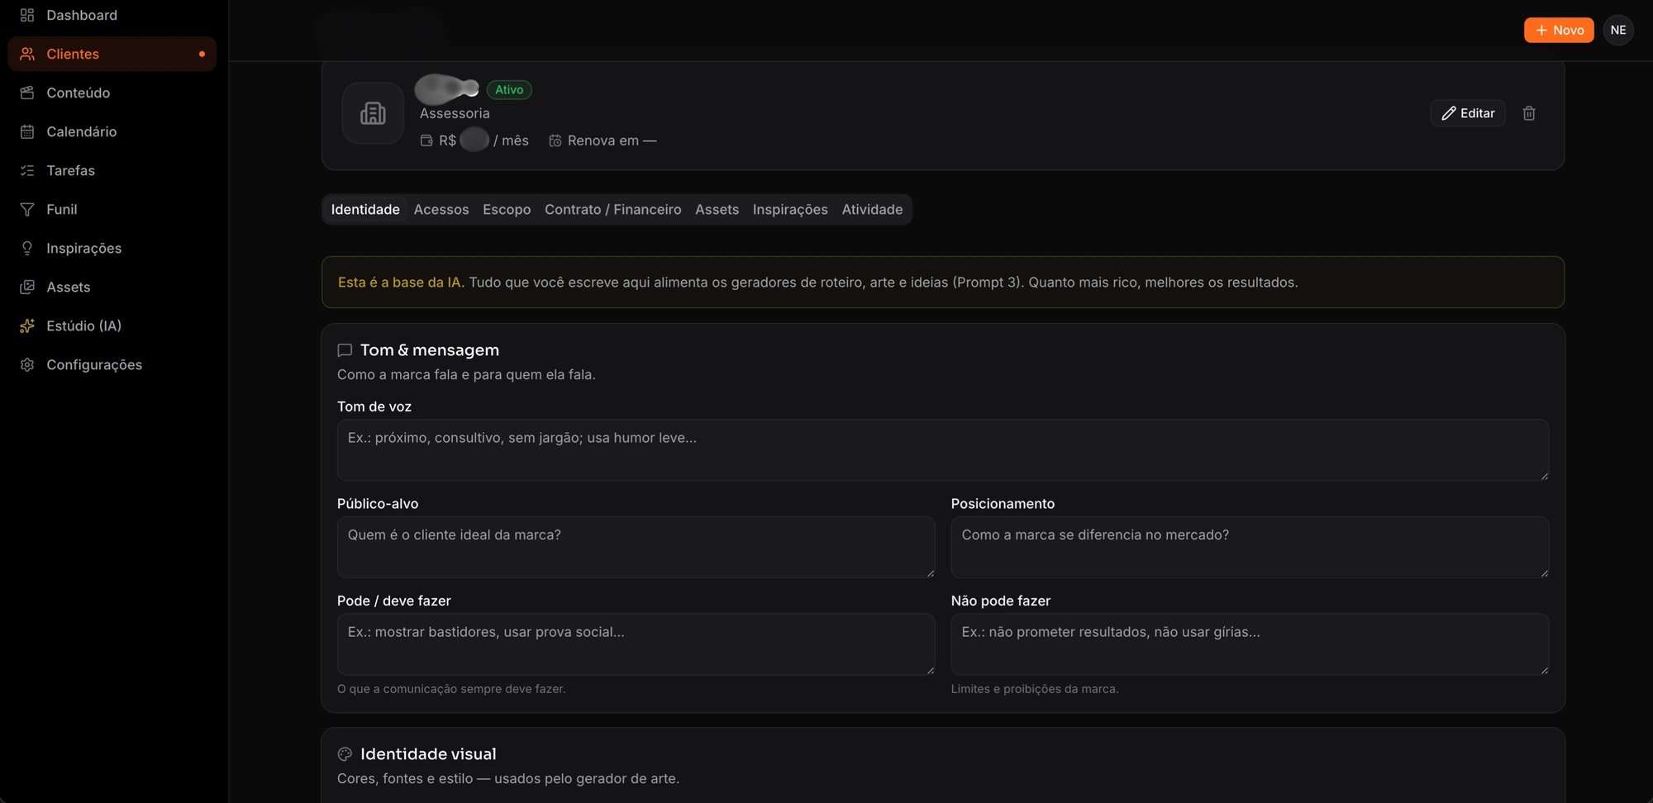
Task: Click the wallet icon beside R$
Action: (x=426, y=140)
